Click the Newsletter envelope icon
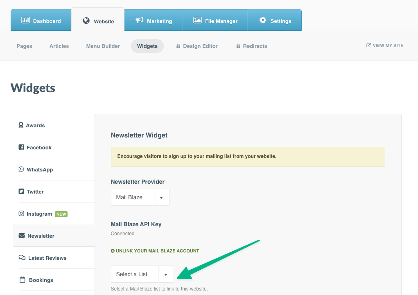Viewport: 418px width, 295px height. 22,236
